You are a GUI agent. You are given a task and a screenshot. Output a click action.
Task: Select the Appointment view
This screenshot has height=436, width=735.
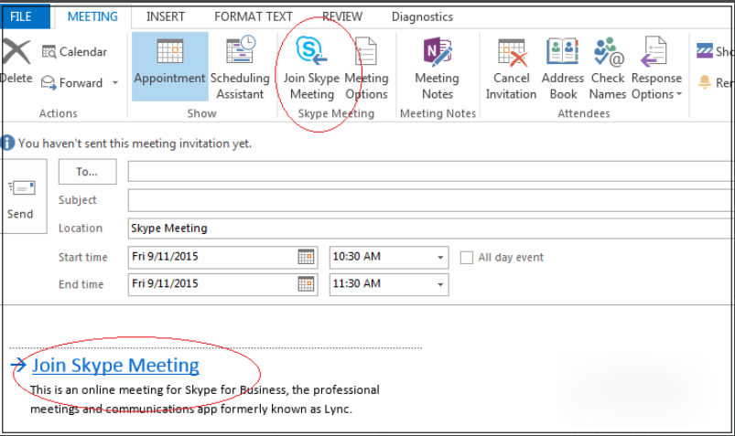pos(169,67)
